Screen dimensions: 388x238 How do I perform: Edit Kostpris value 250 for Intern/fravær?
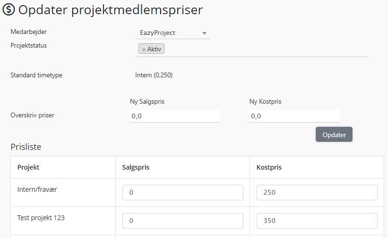click(317, 192)
